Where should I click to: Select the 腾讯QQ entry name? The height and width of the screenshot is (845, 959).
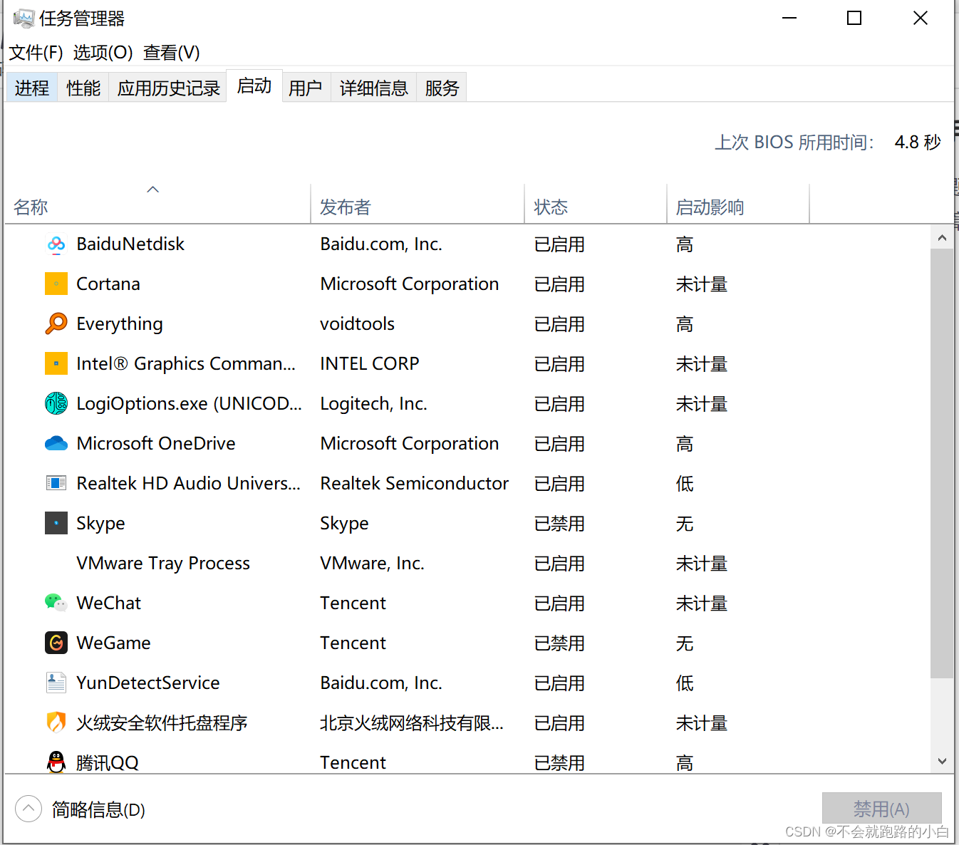(108, 763)
